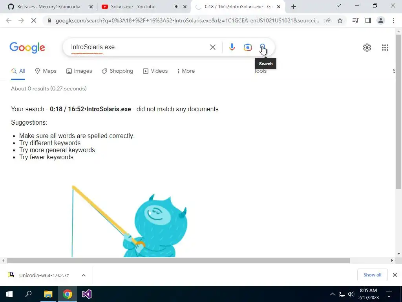Go back to the previous page
Screen dimensions: 402x302
pyautogui.click(x=9, y=20)
